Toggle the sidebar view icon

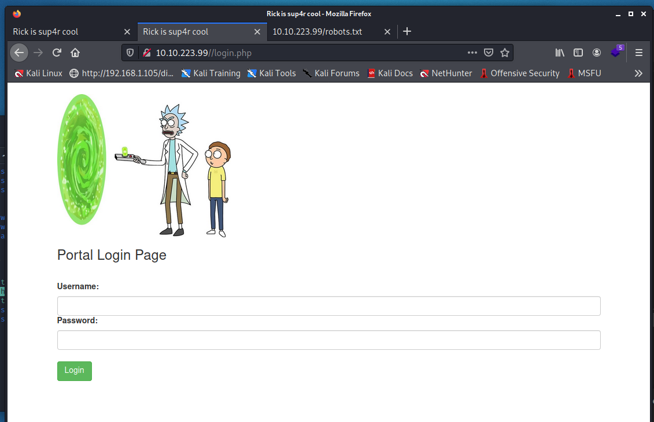coord(578,53)
